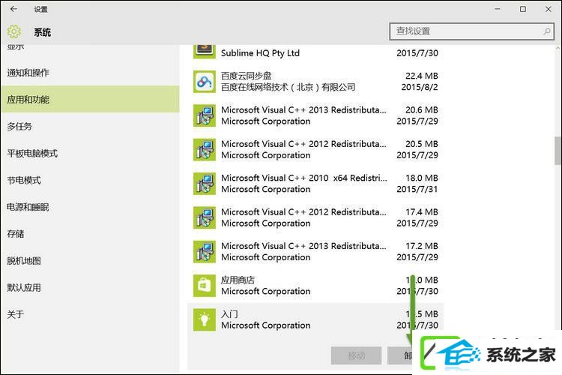Image resolution: width=562 pixels, height=375 pixels.
Task: Click the Visual C++ 2013 17.2 MB icon
Action: click(x=205, y=251)
